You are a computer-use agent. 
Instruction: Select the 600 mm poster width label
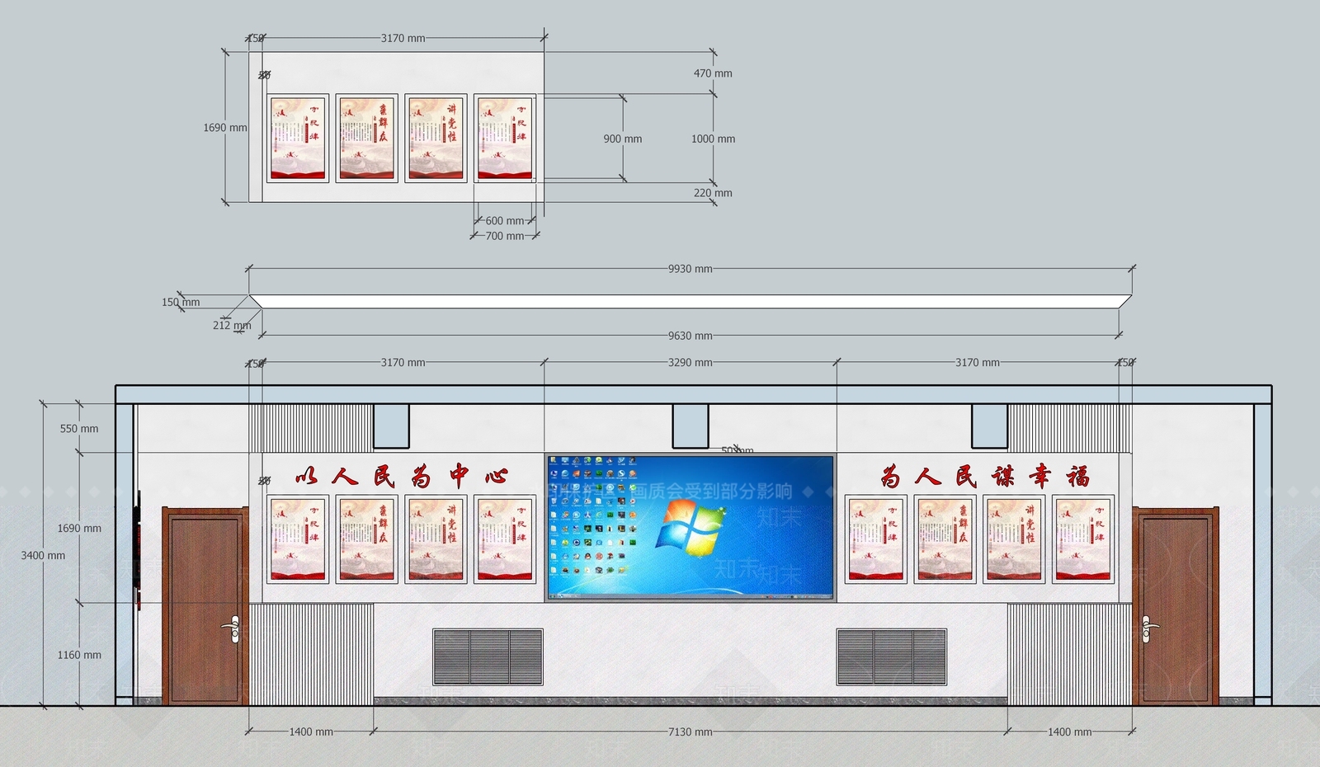pos(505,221)
